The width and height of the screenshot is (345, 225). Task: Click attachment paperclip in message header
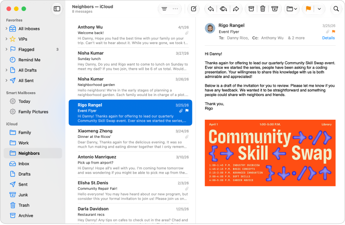[328, 31]
